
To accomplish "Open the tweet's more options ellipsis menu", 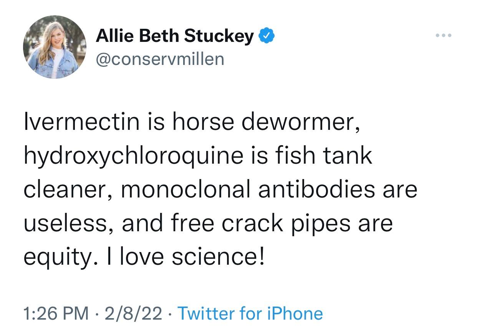I will coord(444,36).
